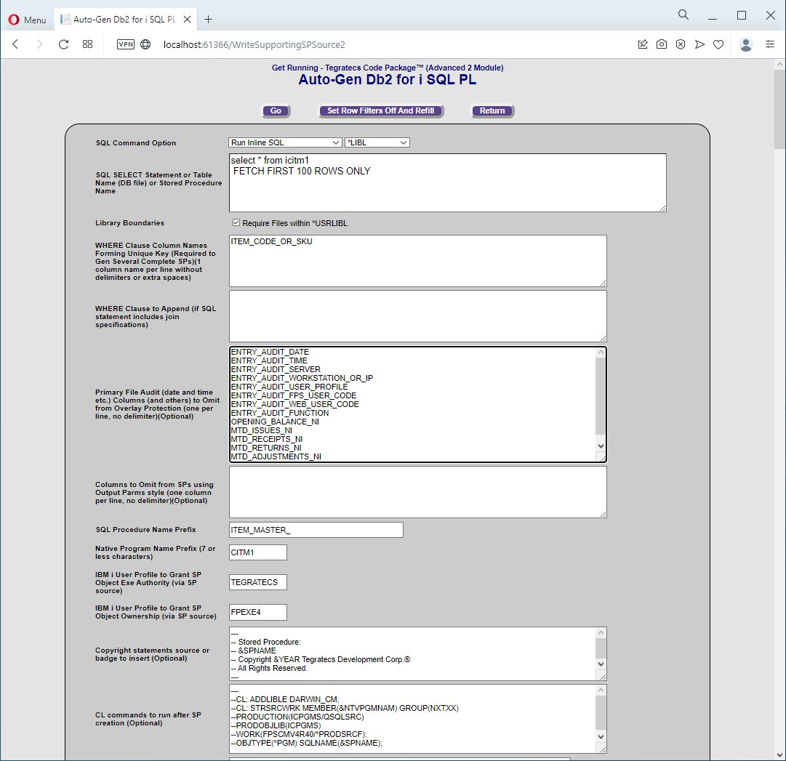This screenshot has height=761, width=786.
Task: Click scroll-up arrow of Copyright textarea
Action: [x=601, y=633]
